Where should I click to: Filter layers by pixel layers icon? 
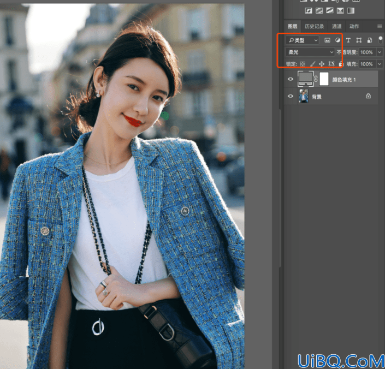(x=327, y=40)
